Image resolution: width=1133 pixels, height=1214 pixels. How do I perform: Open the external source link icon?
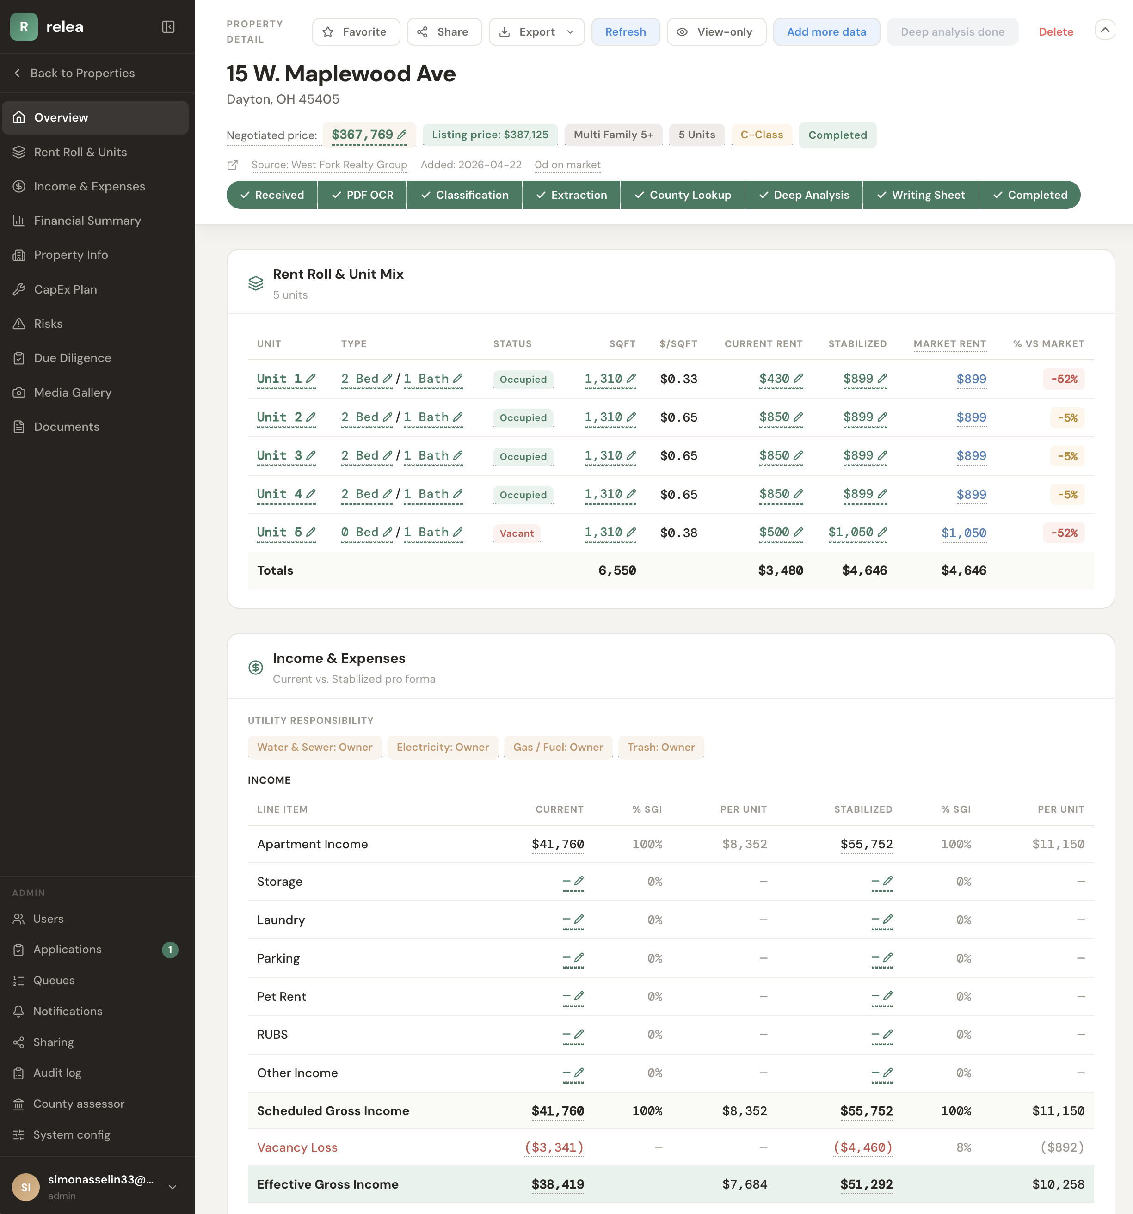pos(233,165)
